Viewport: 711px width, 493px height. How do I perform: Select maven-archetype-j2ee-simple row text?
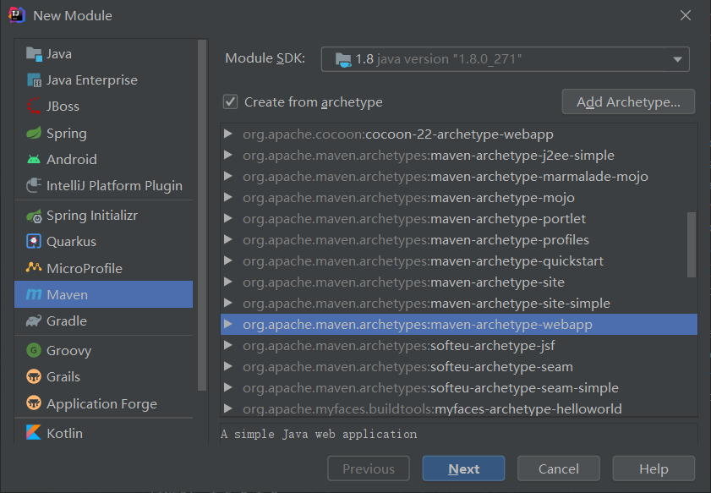(x=429, y=156)
